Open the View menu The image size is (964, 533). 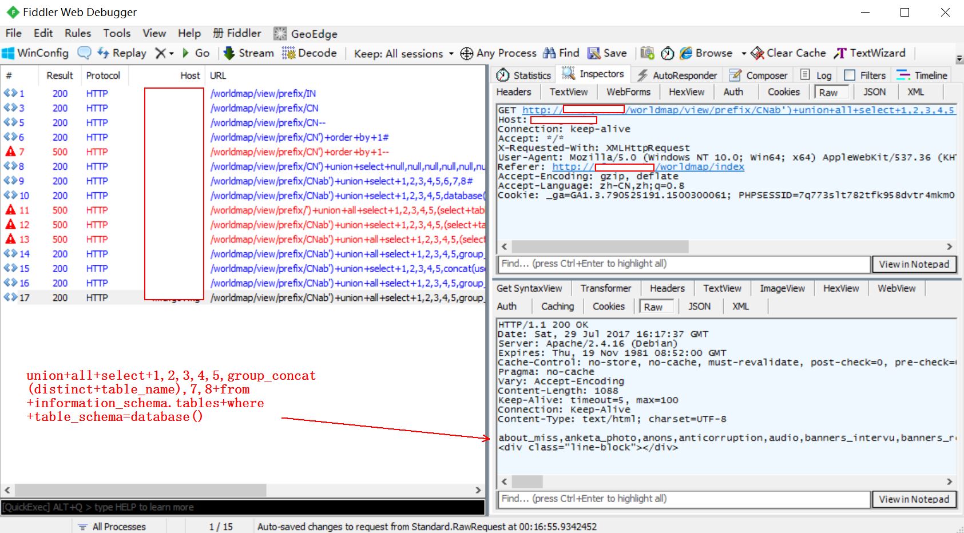click(x=154, y=33)
